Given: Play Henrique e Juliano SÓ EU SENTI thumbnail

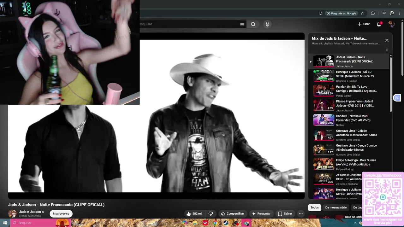Looking at the screenshot, I should point(324,76).
